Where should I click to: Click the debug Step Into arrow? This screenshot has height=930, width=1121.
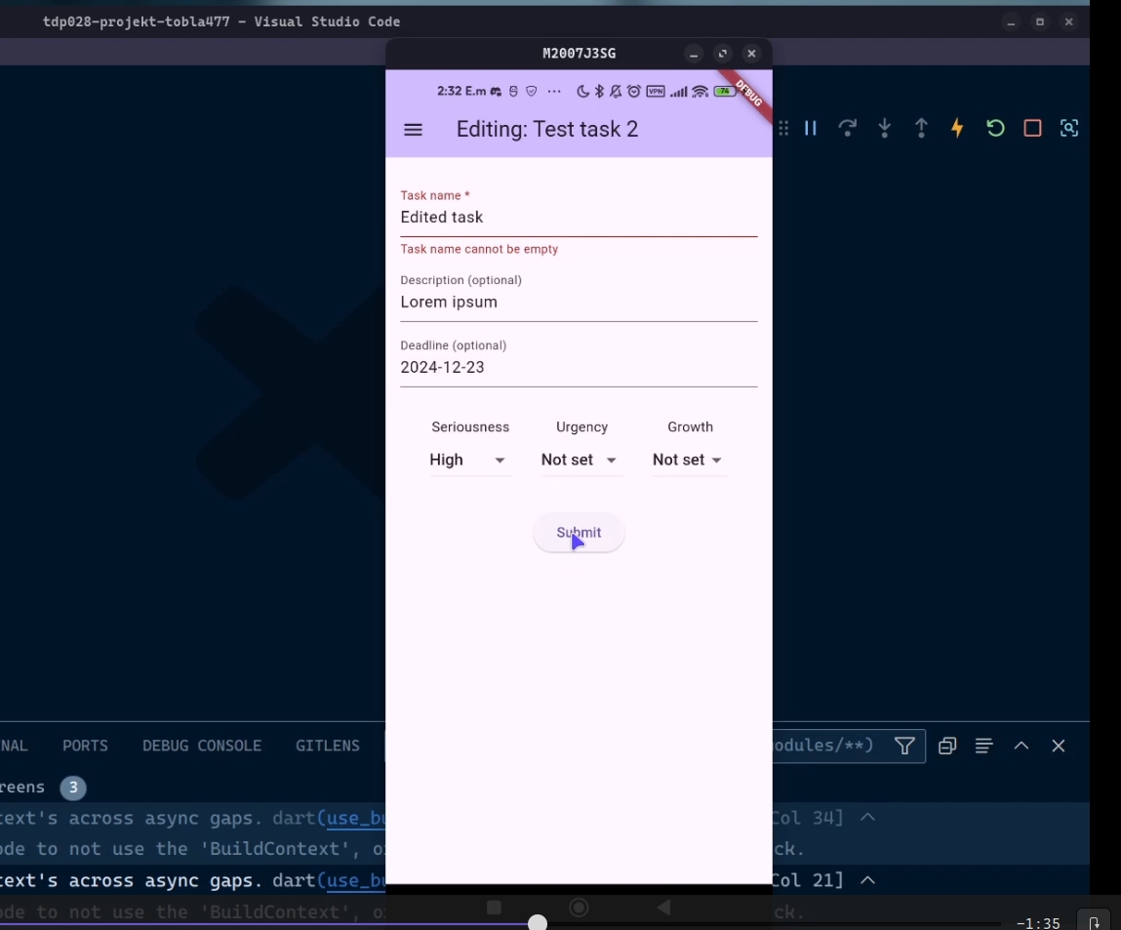(884, 128)
